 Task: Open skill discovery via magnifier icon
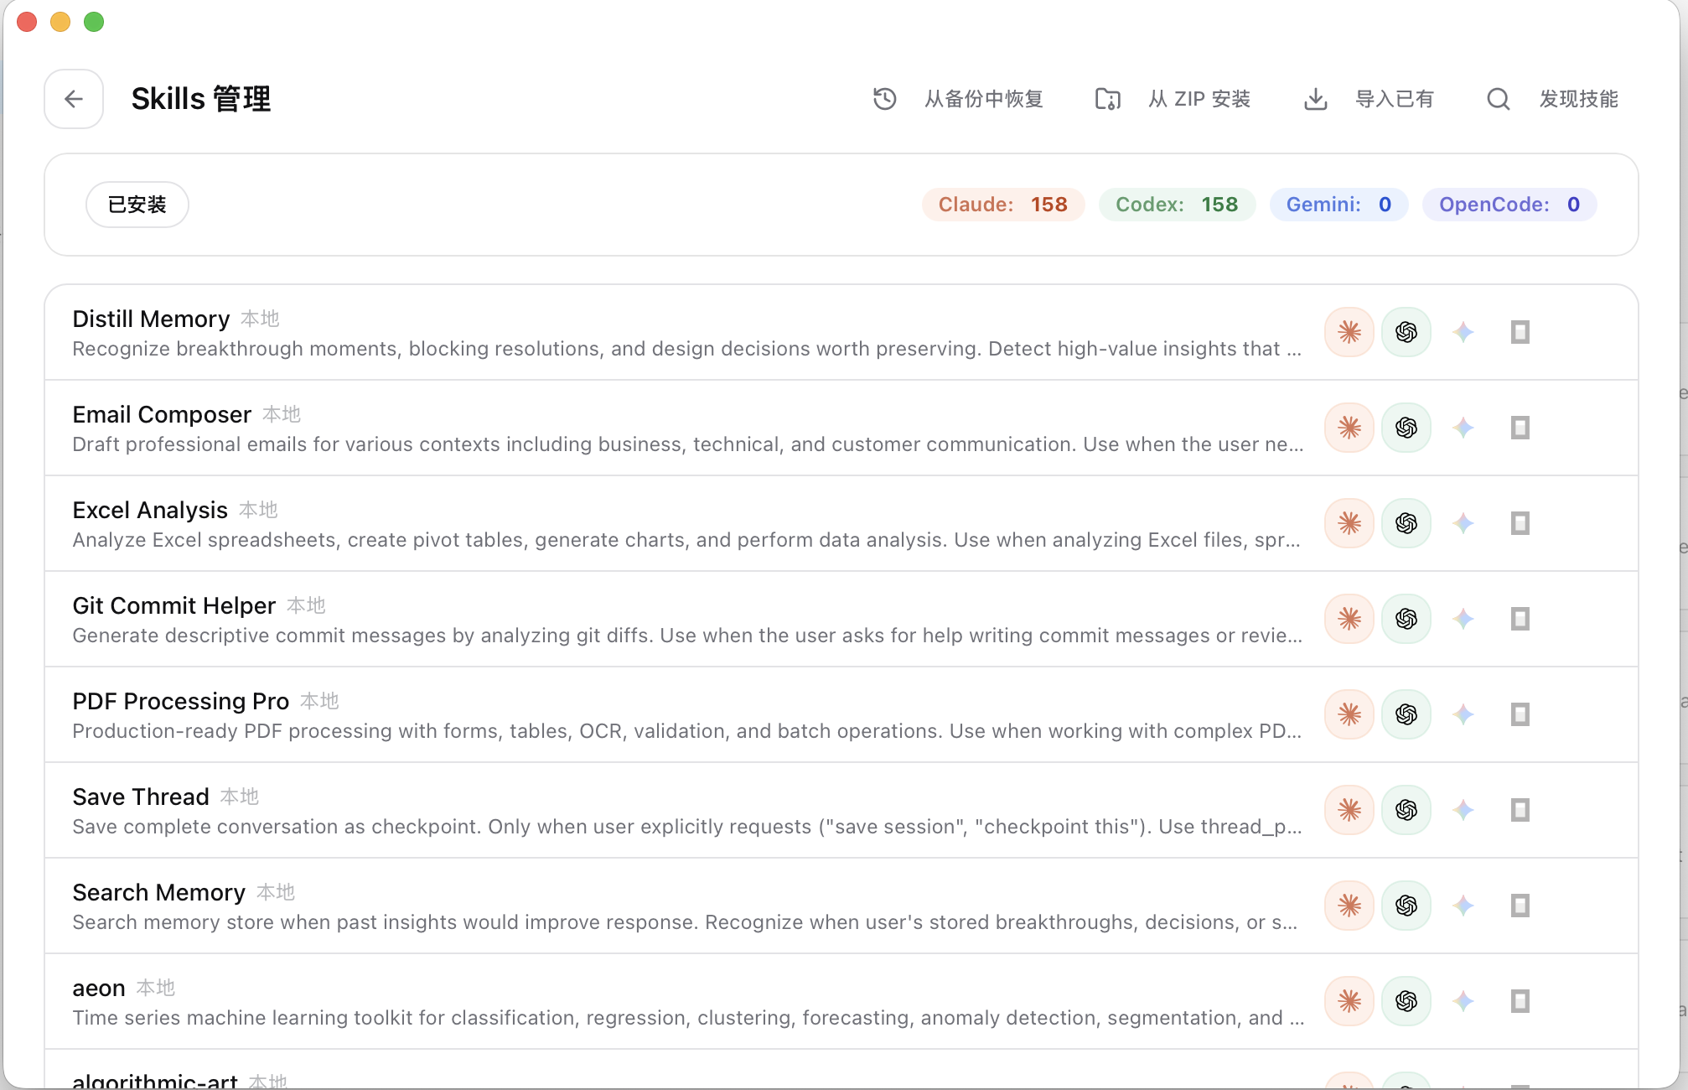pos(1499,99)
